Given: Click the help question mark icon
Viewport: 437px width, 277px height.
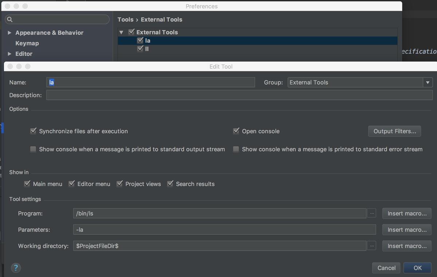Looking at the screenshot, I should [16, 268].
